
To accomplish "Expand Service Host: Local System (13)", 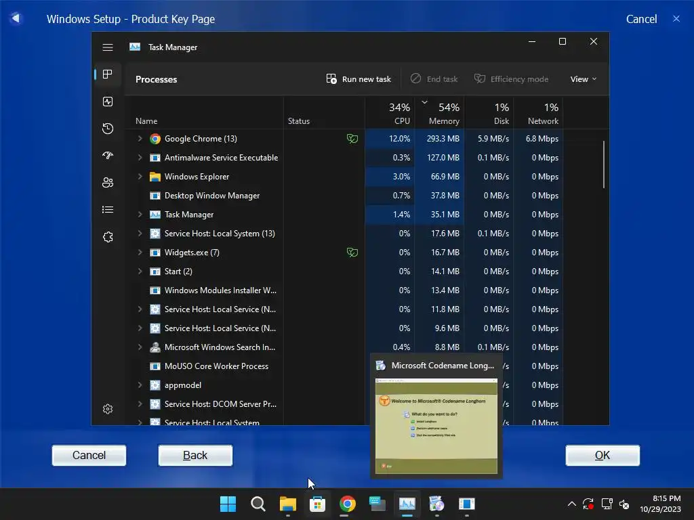I will [x=140, y=234].
